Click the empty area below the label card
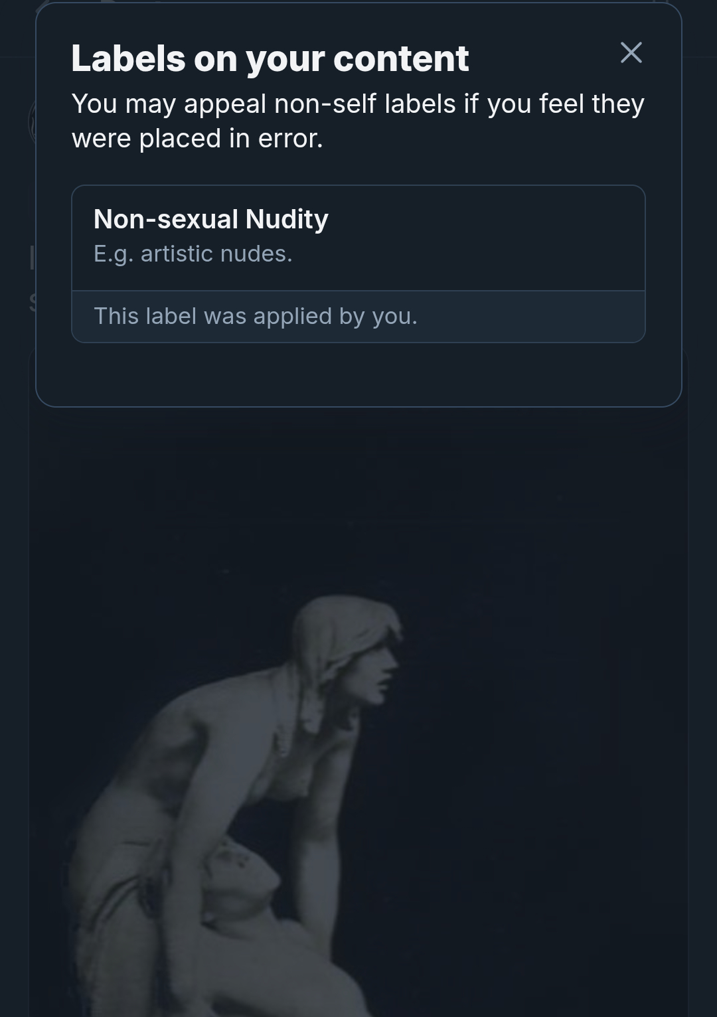The height and width of the screenshot is (1017, 717). click(x=358, y=373)
